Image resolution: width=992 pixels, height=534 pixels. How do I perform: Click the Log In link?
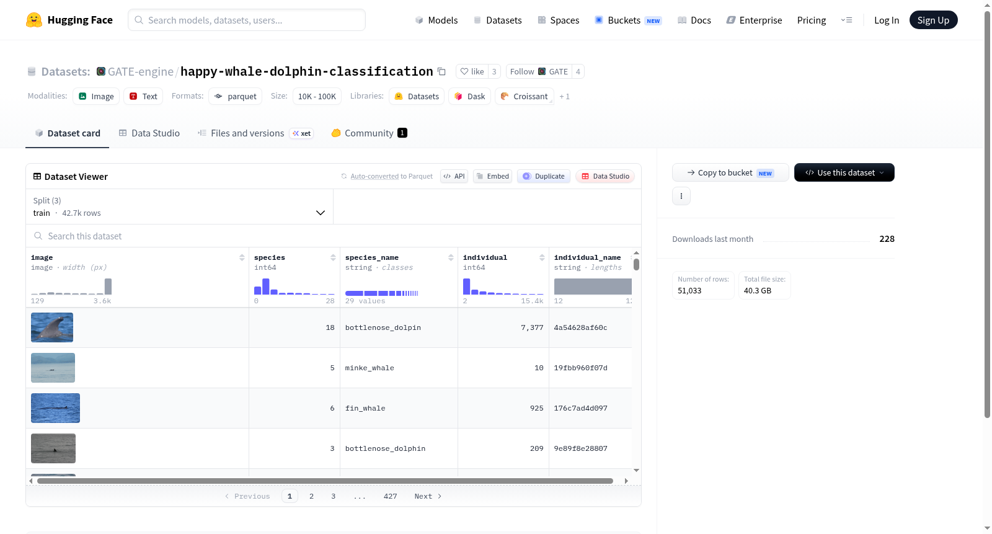887,20
